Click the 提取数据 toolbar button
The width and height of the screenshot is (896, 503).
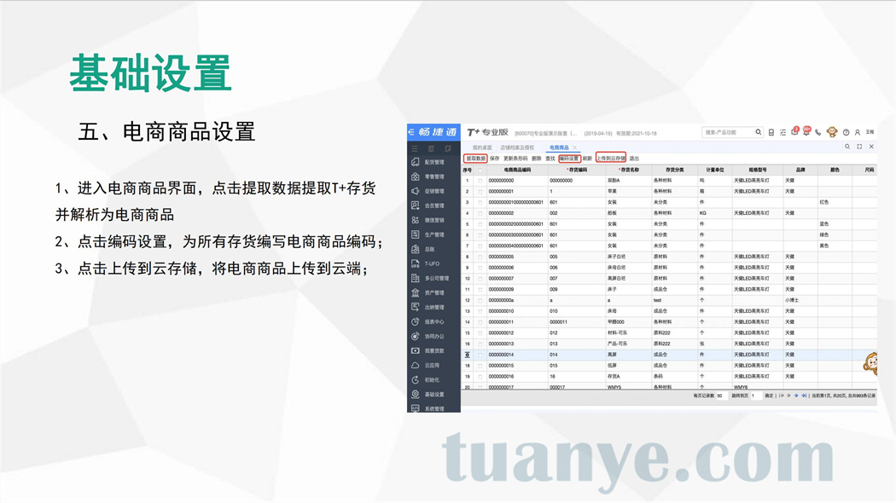pos(475,159)
